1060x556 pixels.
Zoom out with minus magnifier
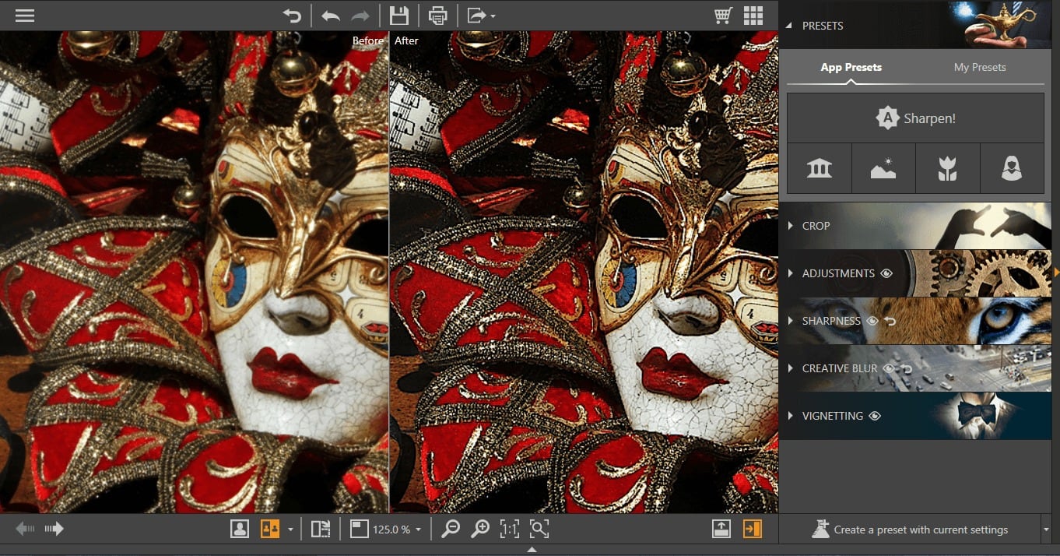[451, 529]
